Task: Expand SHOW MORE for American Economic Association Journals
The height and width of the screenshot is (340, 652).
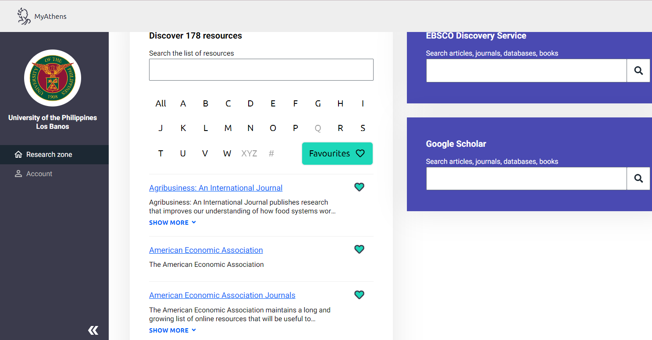Action: click(x=172, y=330)
